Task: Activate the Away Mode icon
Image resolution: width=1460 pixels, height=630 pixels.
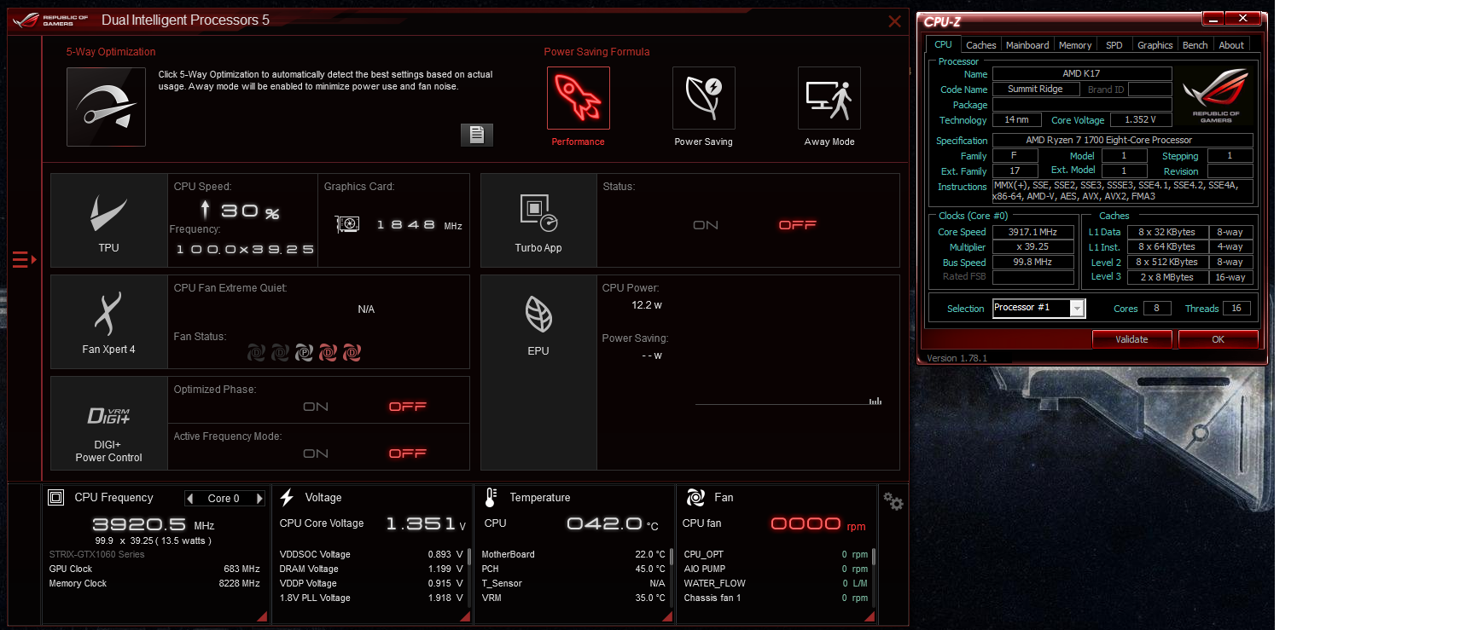Action: [829, 98]
